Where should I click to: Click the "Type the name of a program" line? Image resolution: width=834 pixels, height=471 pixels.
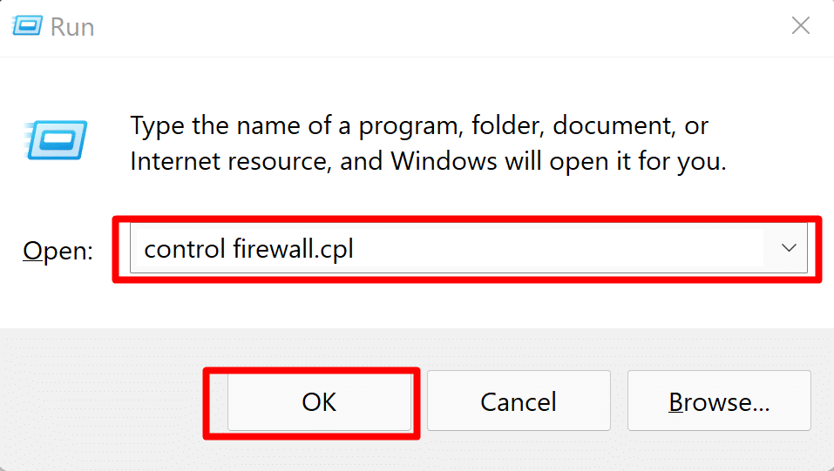click(x=296, y=125)
